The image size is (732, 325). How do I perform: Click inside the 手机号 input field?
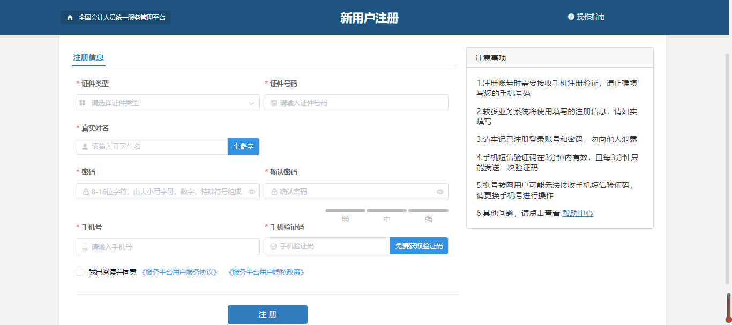coord(161,246)
